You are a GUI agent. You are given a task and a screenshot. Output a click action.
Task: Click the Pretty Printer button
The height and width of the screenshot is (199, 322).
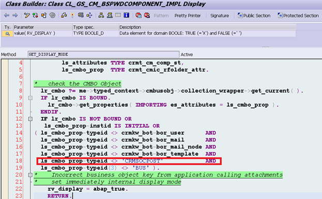click(188, 15)
